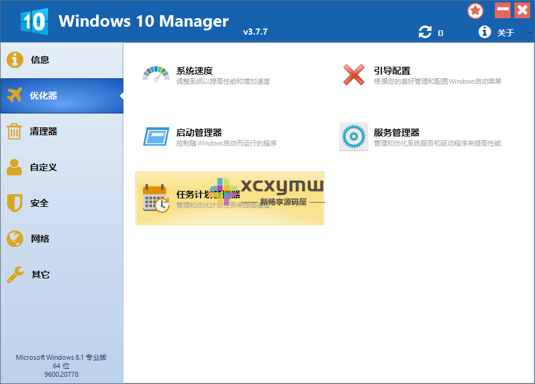The image size is (535, 384).
Task: Open the 信息 section in the sidebar
Action: pos(36,59)
